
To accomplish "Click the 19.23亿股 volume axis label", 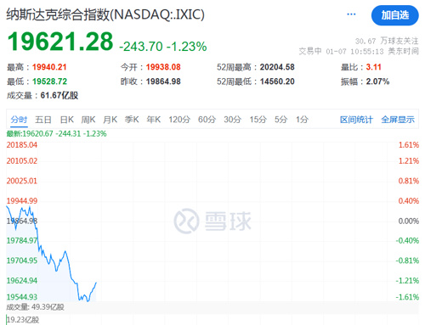I will click(23, 320).
